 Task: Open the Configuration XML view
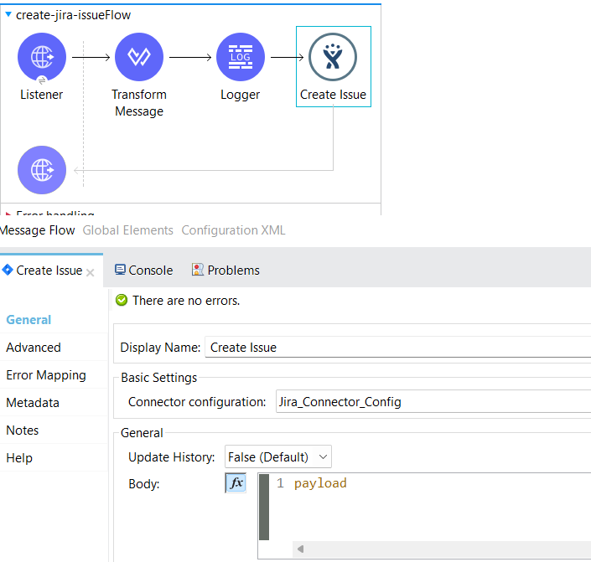tap(233, 230)
